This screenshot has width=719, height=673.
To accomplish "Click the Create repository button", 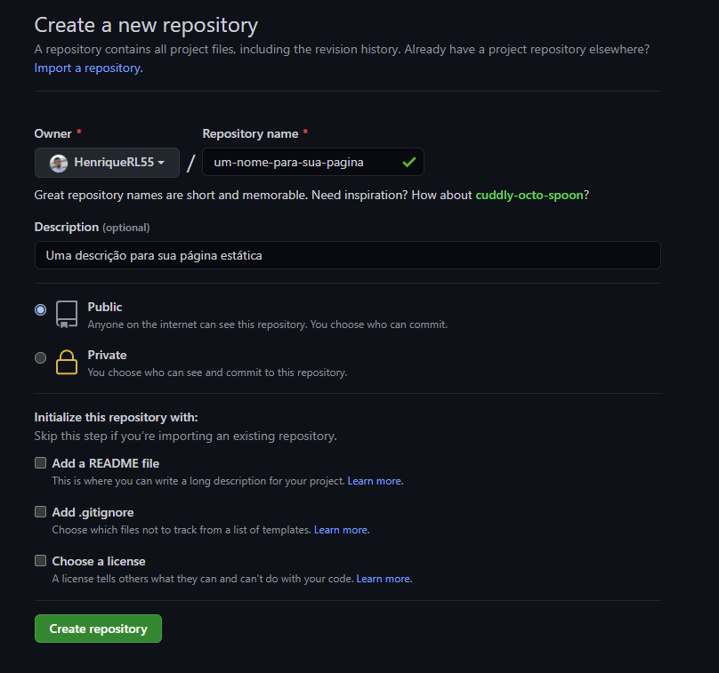I will [98, 629].
